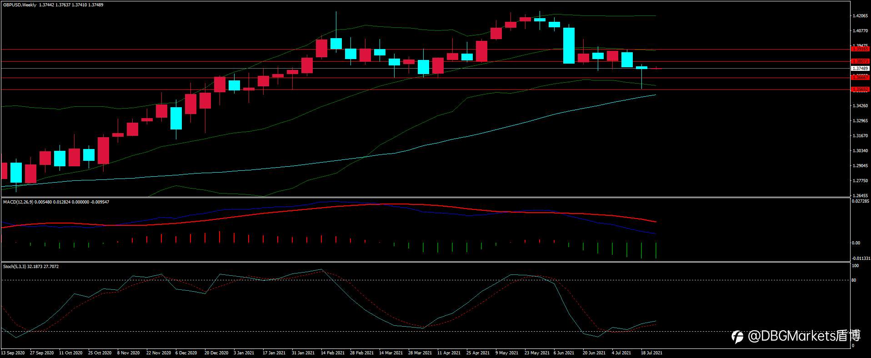Click the 1.30340 price axis label
This screenshot has width=871, height=358.
(860, 151)
